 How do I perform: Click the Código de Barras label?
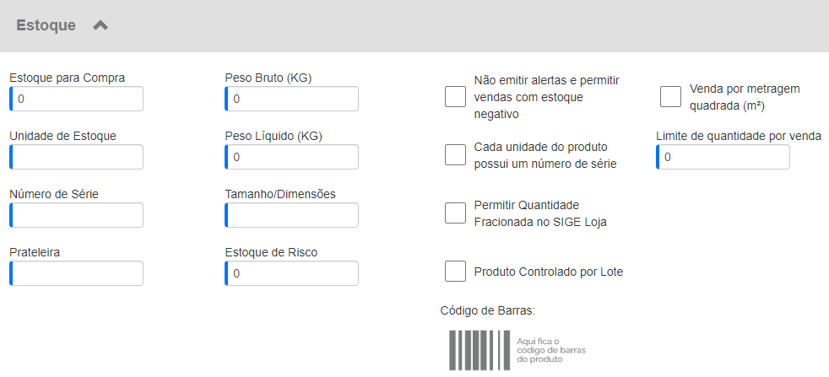pos(487,310)
